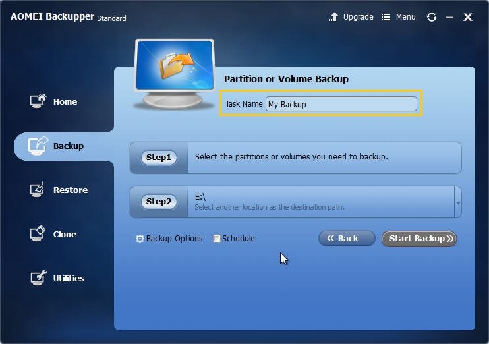The height and width of the screenshot is (344, 489).
Task: Click the Utilities wrench icon in sidebar
Action: [38, 277]
